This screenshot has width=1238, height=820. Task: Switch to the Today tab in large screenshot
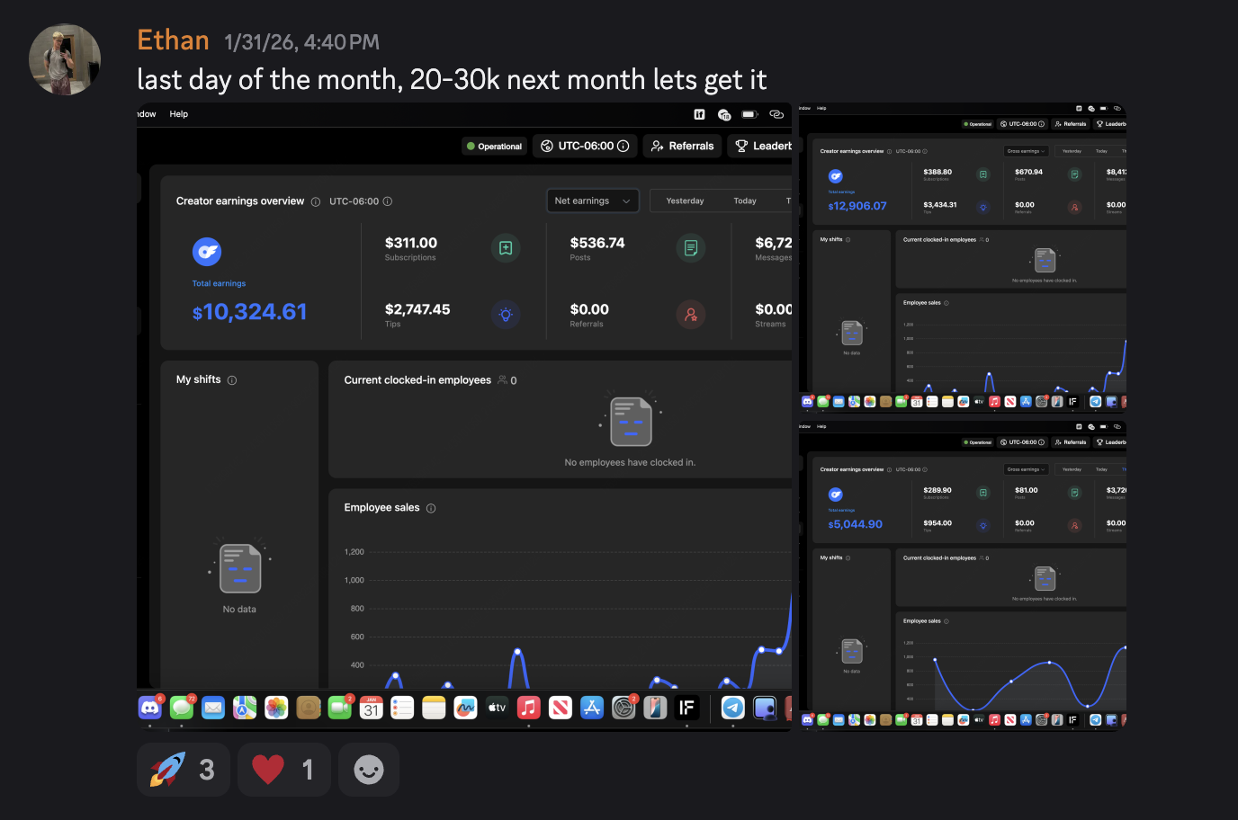click(744, 201)
